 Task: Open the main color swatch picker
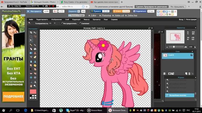(33, 92)
